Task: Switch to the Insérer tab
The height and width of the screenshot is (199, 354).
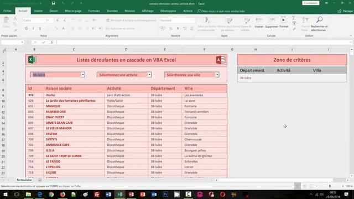Action: pyautogui.click(x=38, y=11)
